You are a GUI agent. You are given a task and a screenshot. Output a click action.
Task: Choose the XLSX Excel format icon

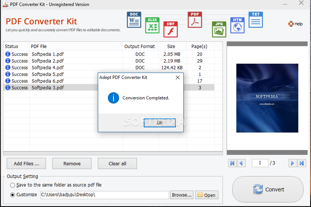pyautogui.click(x=152, y=25)
